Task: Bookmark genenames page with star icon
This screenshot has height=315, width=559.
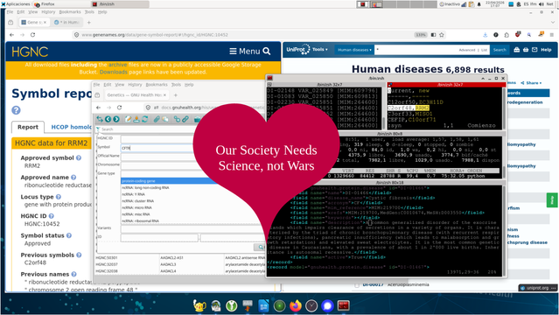Action: point(442,35)
